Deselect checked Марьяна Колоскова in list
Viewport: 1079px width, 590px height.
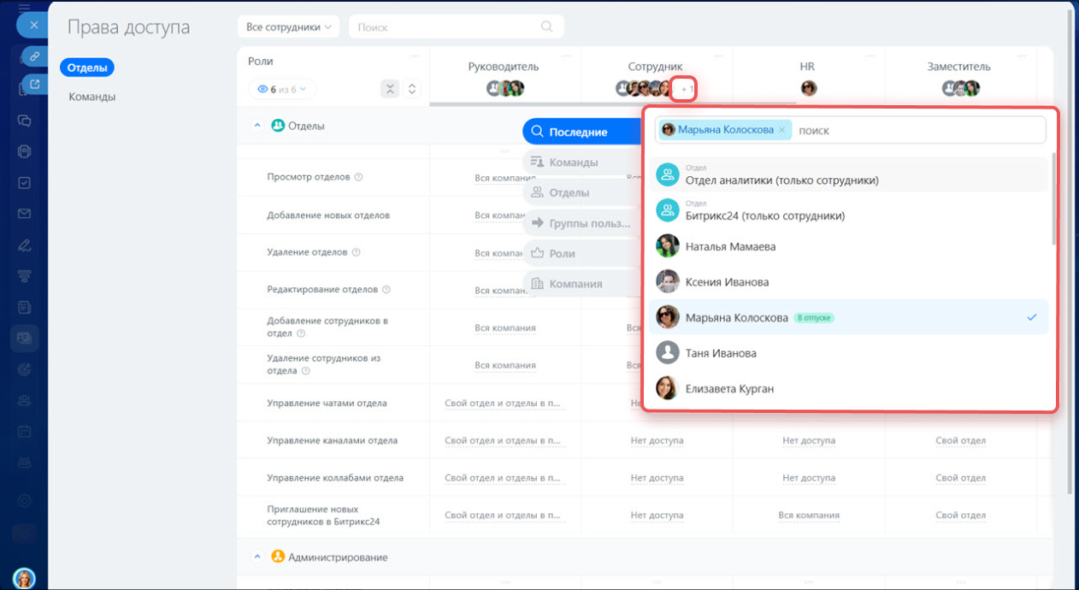1031,317
